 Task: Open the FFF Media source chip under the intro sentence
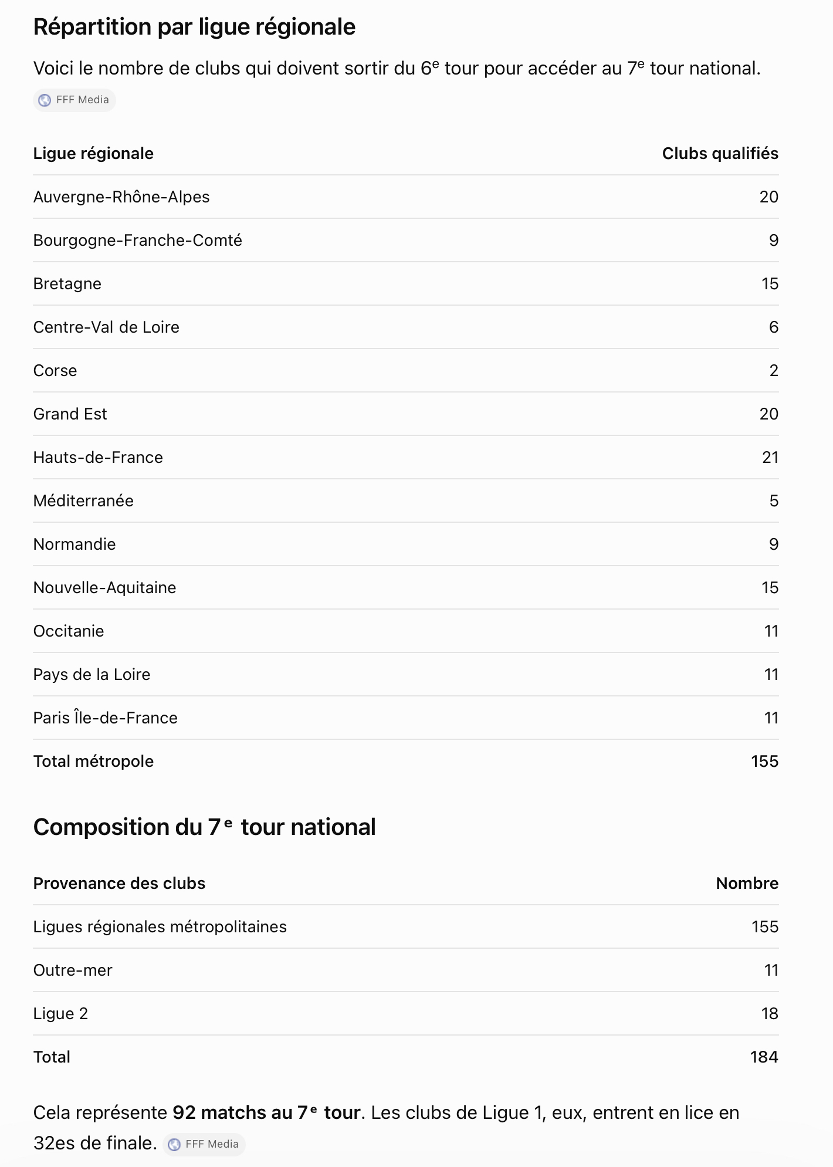tap(75, 100)
